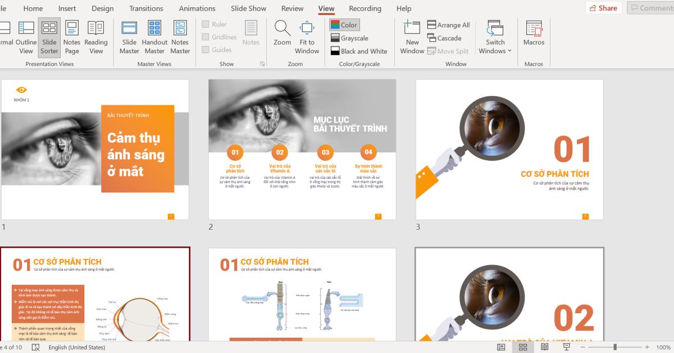Switch to Outline View

(x=26, y=38)
